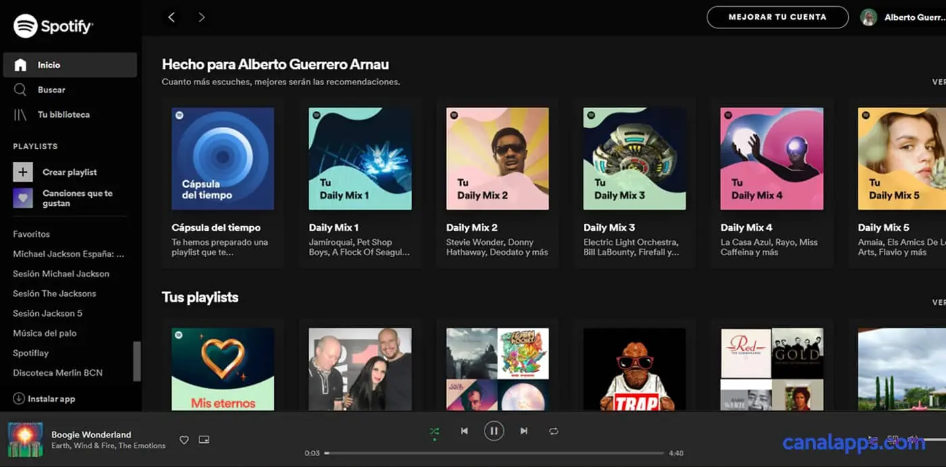Go back with the left arrow

(172, 17)
